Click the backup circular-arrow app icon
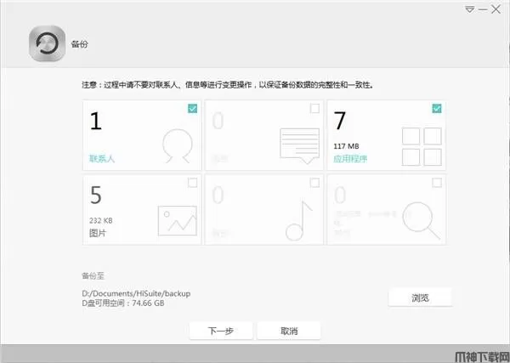This screenshot has width=510, height=363. (47, 43)
